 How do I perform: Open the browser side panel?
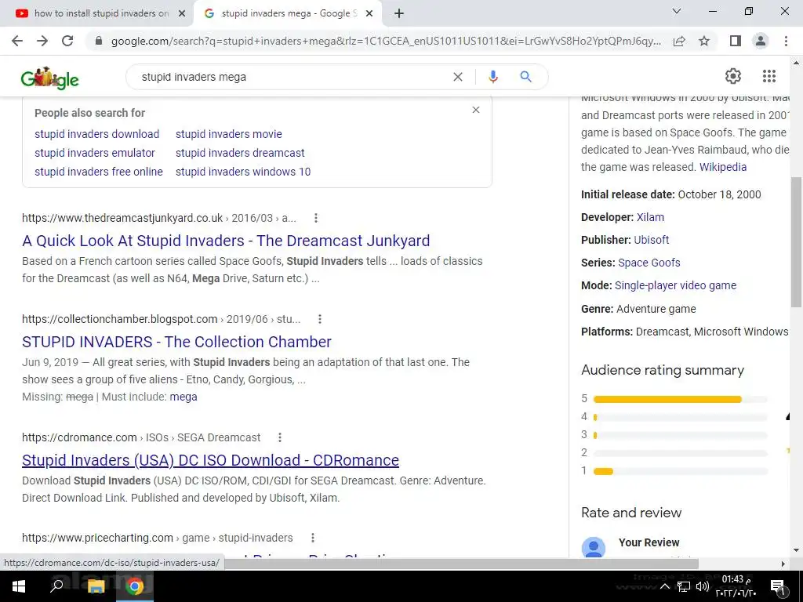click(736, 41)
